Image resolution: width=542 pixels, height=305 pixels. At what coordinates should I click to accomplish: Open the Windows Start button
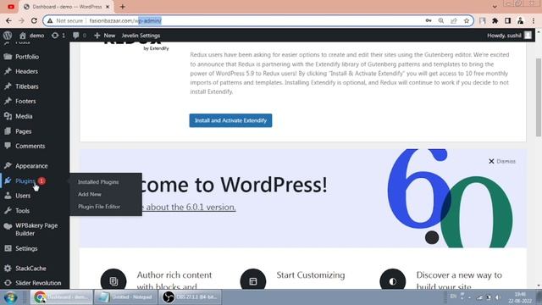pos(11,297)
